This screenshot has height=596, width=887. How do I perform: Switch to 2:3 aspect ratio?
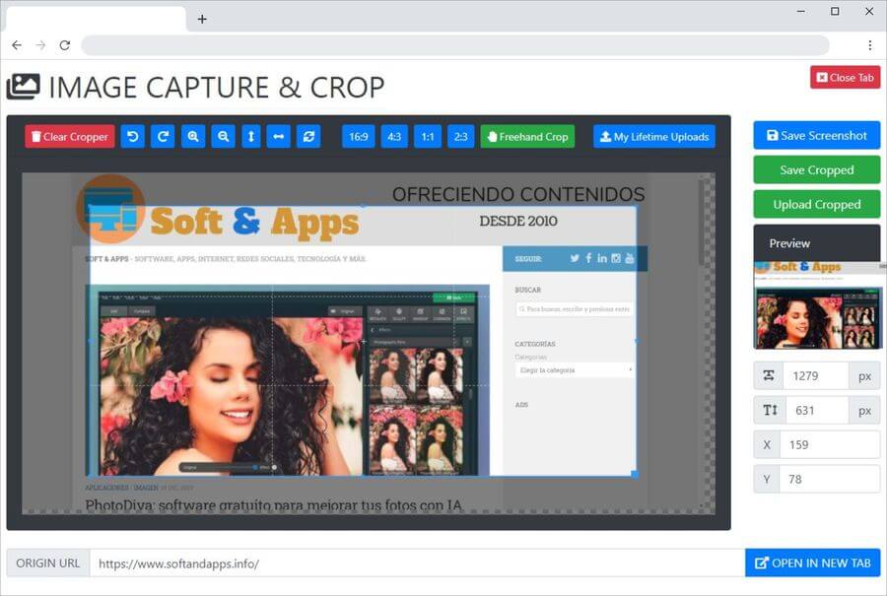pyautogui.click(x=460, y=137)
